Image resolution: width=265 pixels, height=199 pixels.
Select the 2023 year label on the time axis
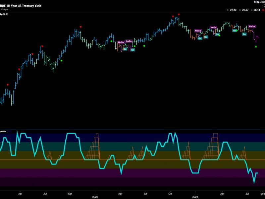[x=95, y=197]
